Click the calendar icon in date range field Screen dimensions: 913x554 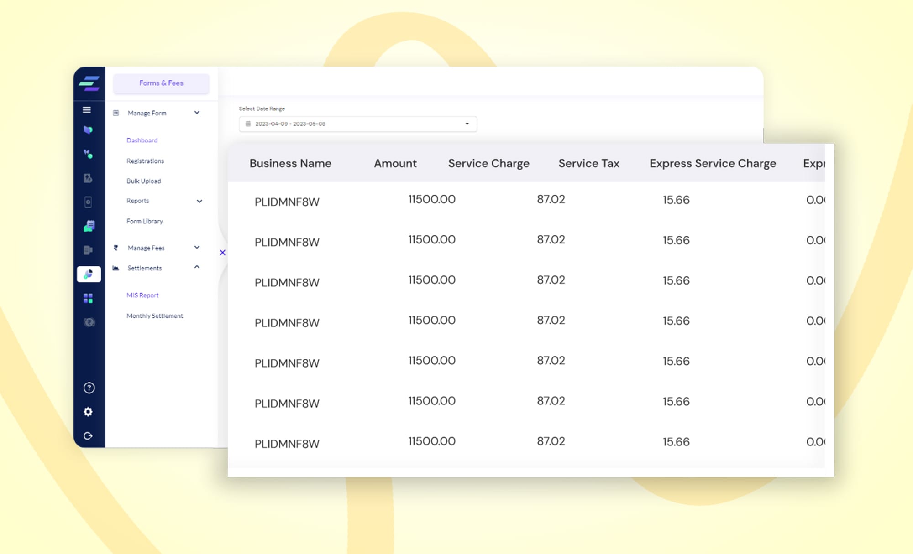248,124
